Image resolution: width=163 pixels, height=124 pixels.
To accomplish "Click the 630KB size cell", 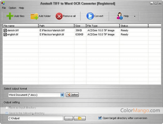I will 79,34.
